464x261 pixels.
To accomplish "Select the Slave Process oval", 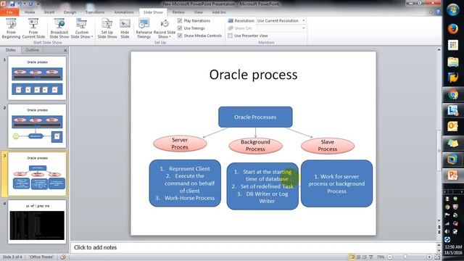I will click(328, 146).
